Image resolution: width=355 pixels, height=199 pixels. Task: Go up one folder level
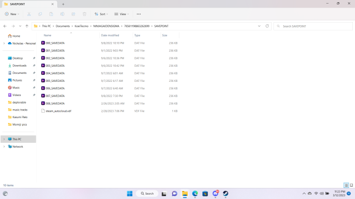[x=27, y=26]
